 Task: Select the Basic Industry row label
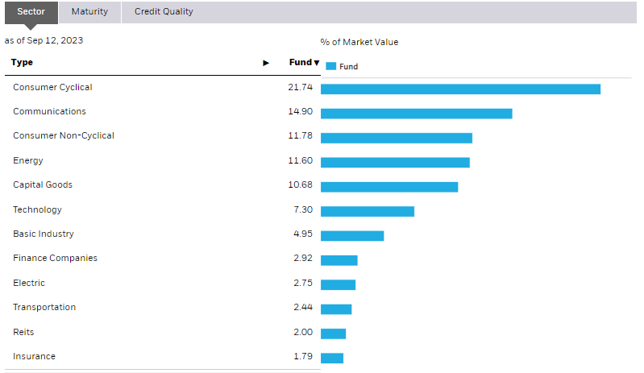point(44,234)
